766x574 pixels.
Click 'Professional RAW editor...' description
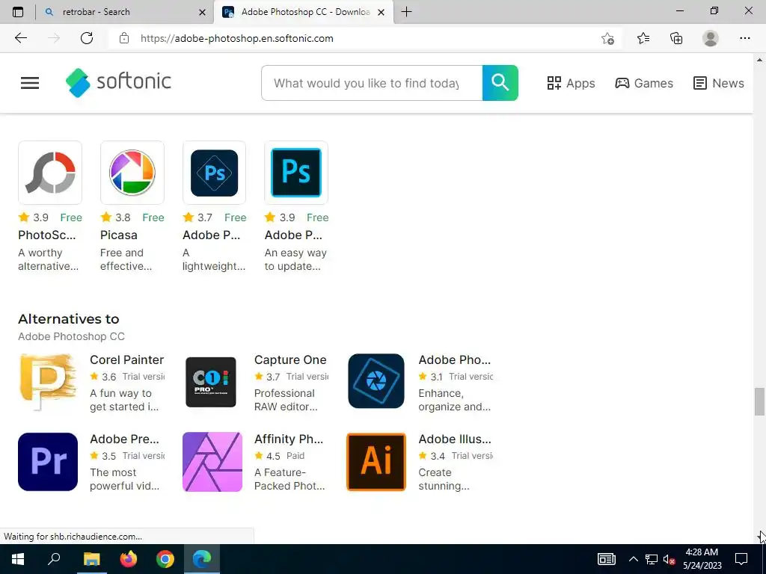pos(286,400)
